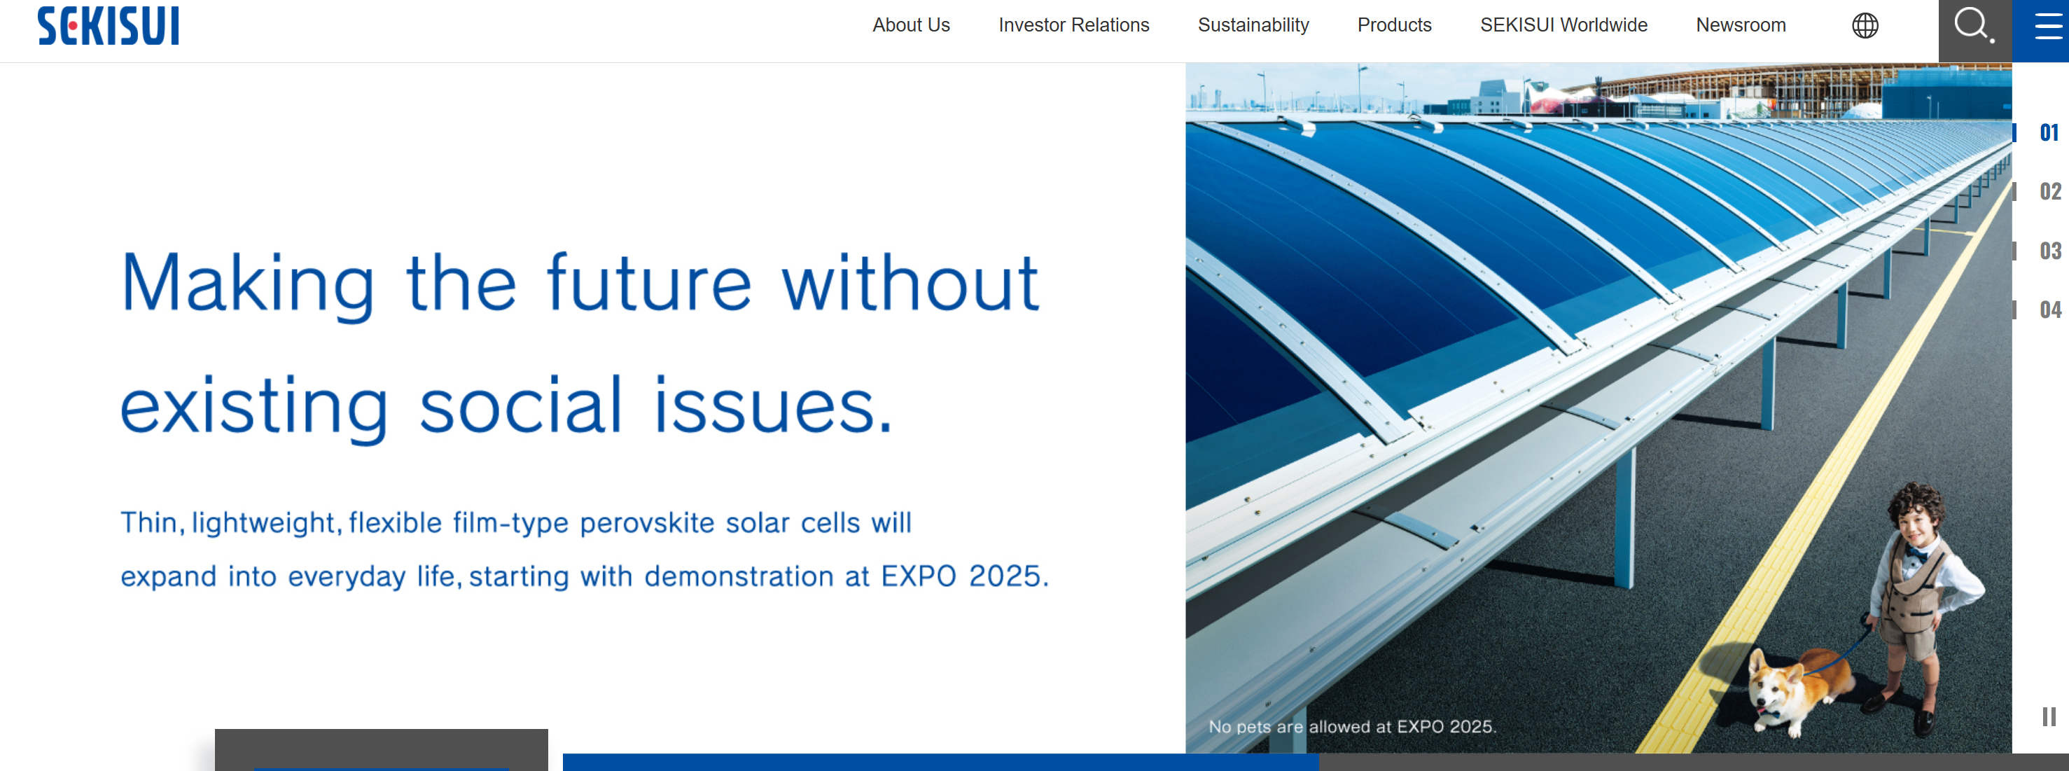
Task: Click the SEKISUI logo
Action: click(109, 26)
